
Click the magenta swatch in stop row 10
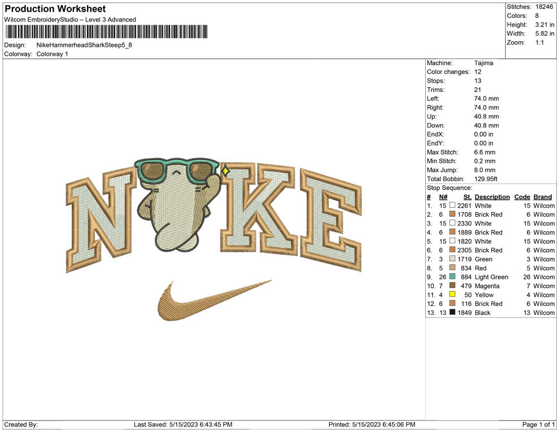click(452, 286)
